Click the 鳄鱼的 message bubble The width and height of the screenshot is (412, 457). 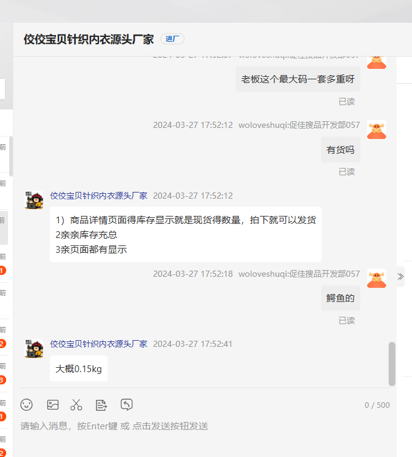tap(340, 298)
